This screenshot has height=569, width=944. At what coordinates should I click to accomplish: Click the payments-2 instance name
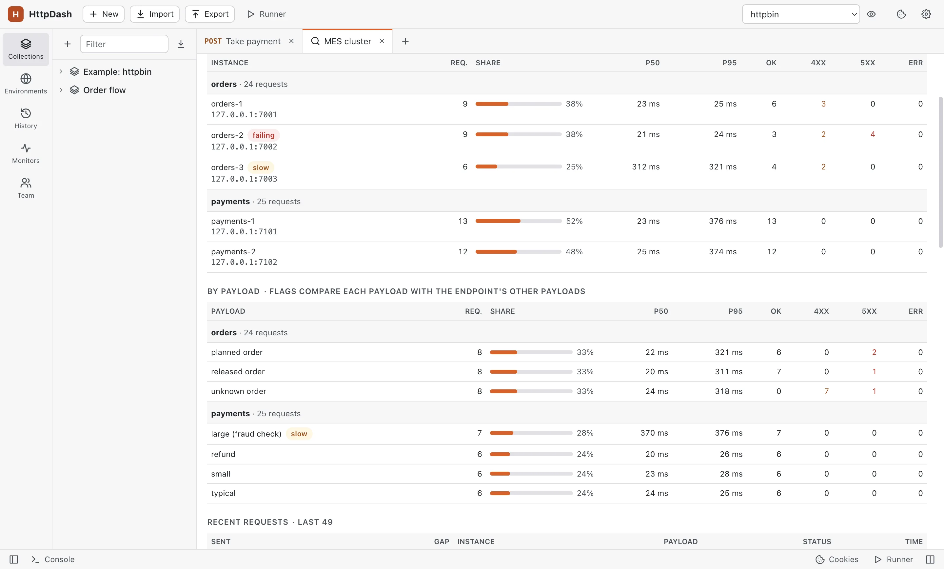point(233,252)
